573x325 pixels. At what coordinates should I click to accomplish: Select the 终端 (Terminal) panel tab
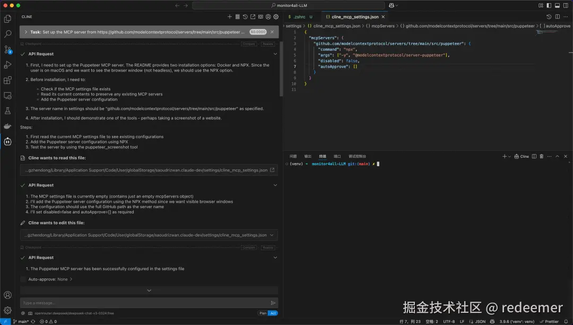(x=323, y=156)
